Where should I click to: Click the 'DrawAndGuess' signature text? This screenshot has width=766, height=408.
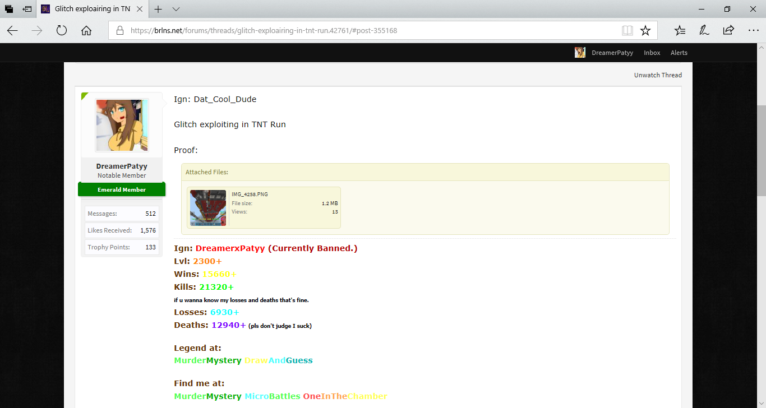(279, 360)
